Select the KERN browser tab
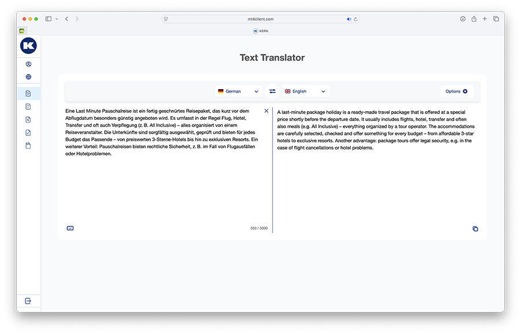This screenshot has width=521, height=334. coord(260,31)
